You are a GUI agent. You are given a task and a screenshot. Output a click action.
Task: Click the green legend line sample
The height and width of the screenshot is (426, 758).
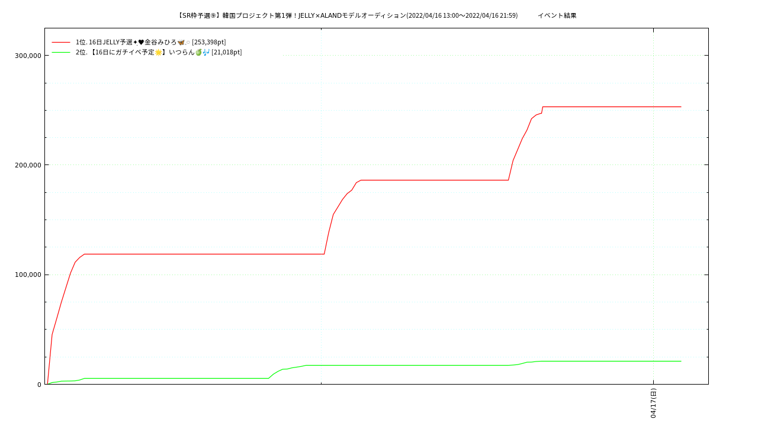[x=61, y=52]
